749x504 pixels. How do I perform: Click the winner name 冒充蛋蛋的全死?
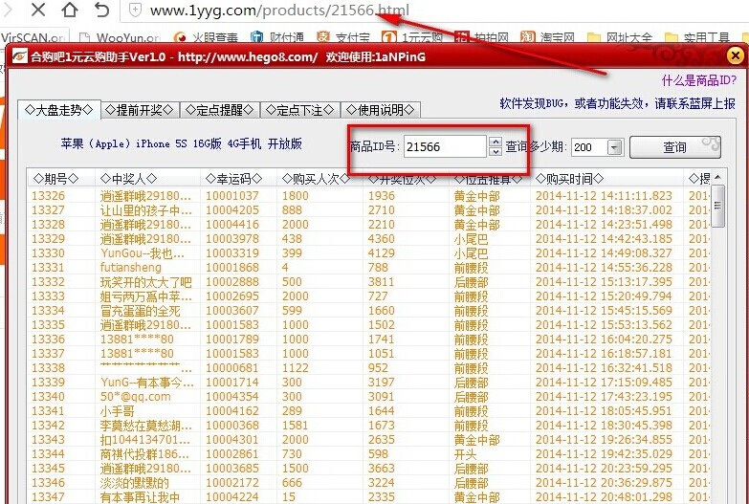pyautogui.click(x=141, y=311)
